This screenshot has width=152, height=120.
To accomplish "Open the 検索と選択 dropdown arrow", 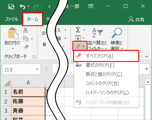I will (x=122, y=48).
